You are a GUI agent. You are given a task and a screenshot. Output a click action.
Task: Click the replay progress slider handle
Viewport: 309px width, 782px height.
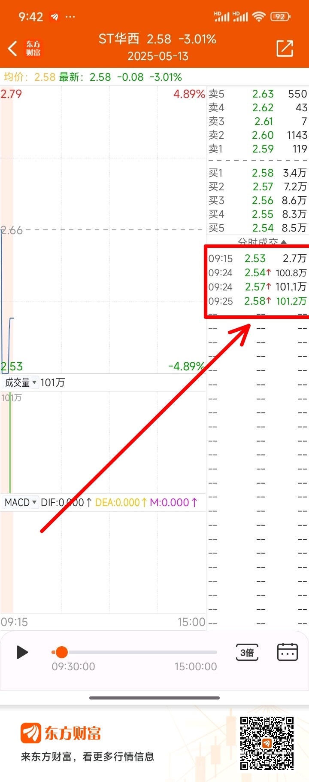62,652
